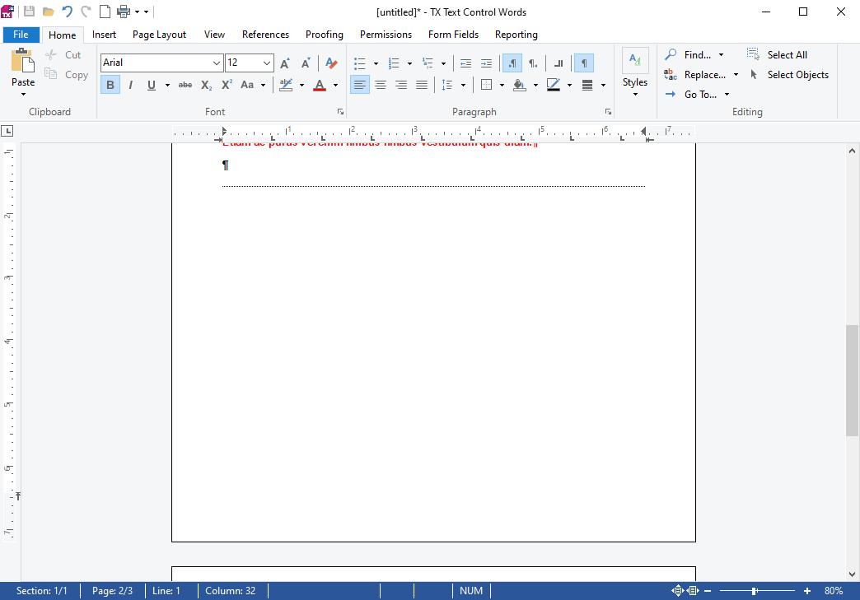The height and width of the screenshot is (600, 860).
Task: Click the Redo arrow icon
Action: [x=86, y=12]
